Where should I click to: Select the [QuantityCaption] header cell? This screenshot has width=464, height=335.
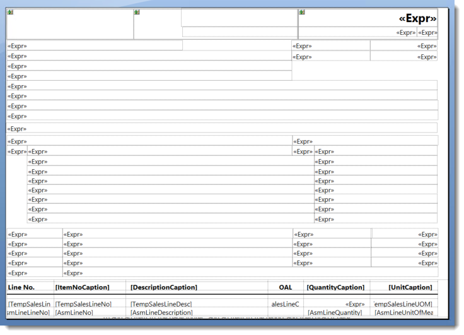tap(337, 287)
